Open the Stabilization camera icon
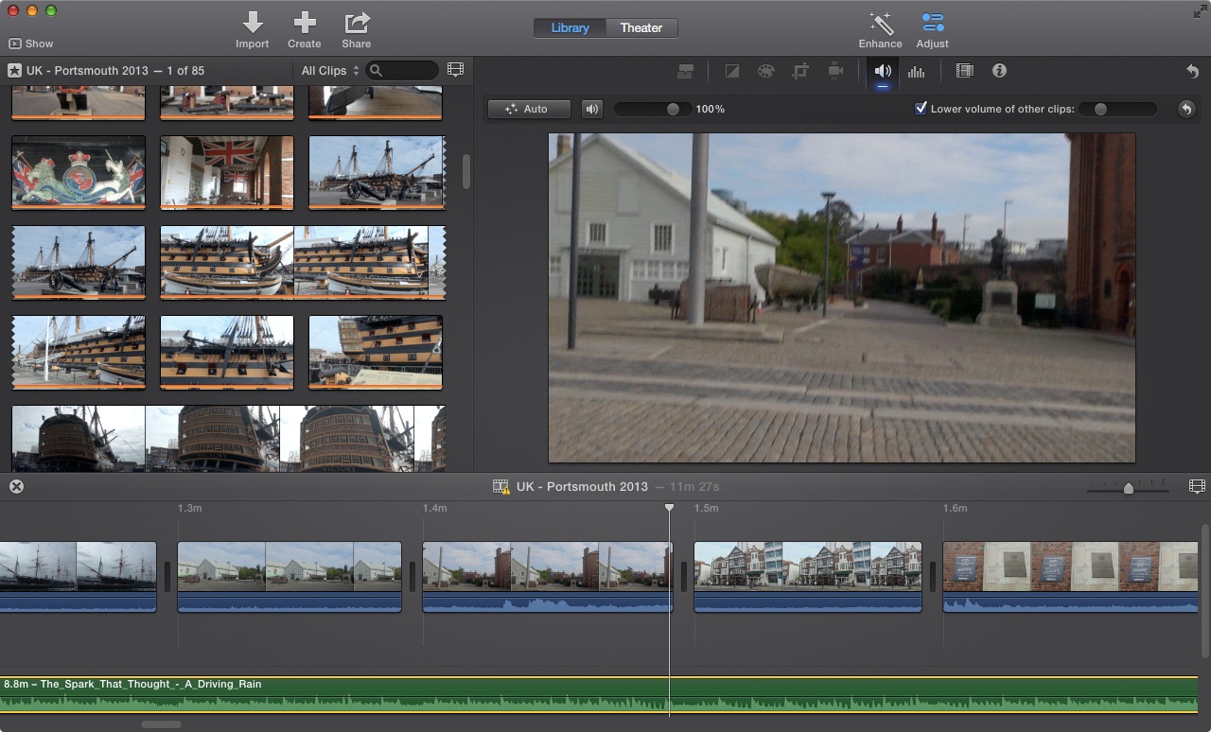1211x732 pixels. coord(835,71)
